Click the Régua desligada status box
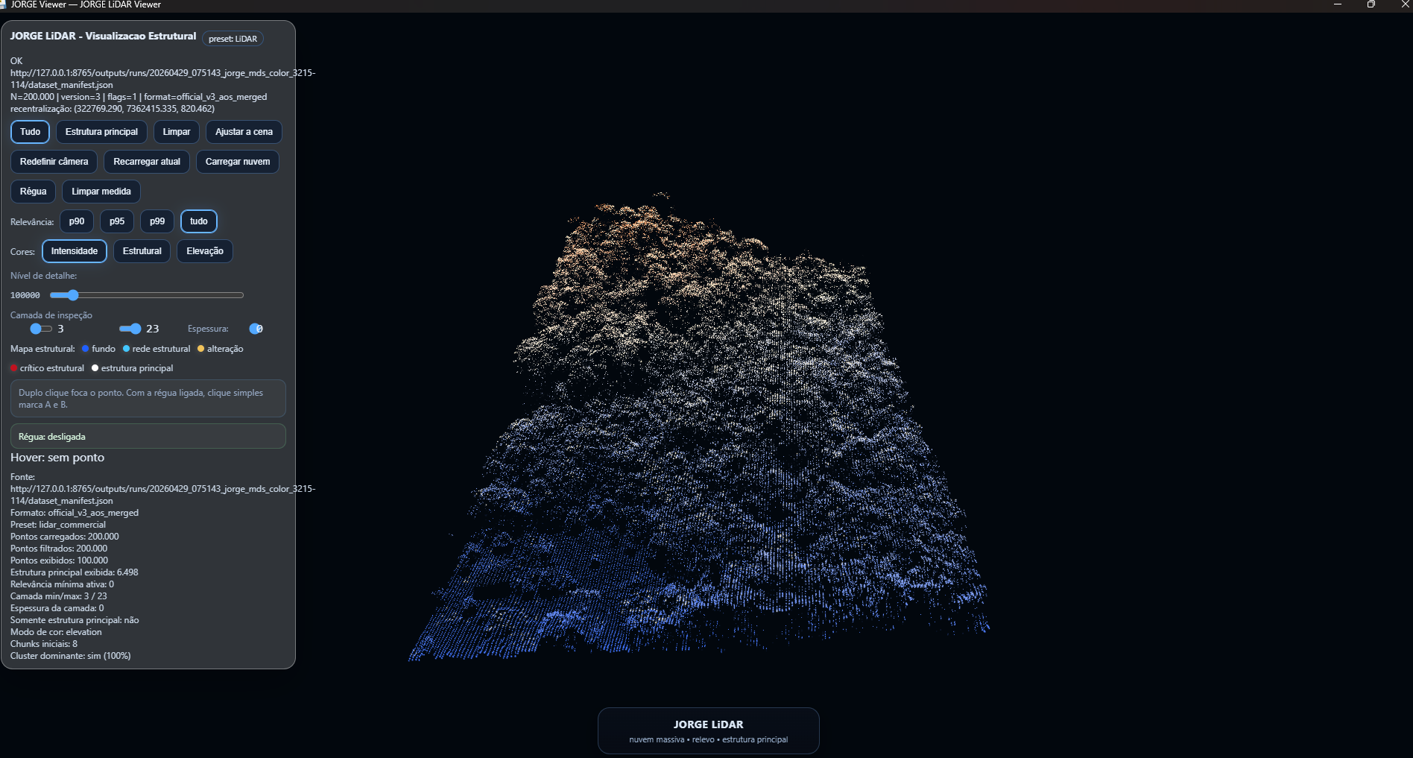 pos(148,436)
